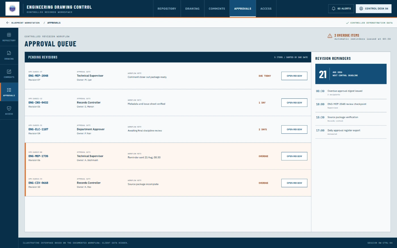Go to Blueprint Workstation breadcrumb
397x248 pixels.
26,23
